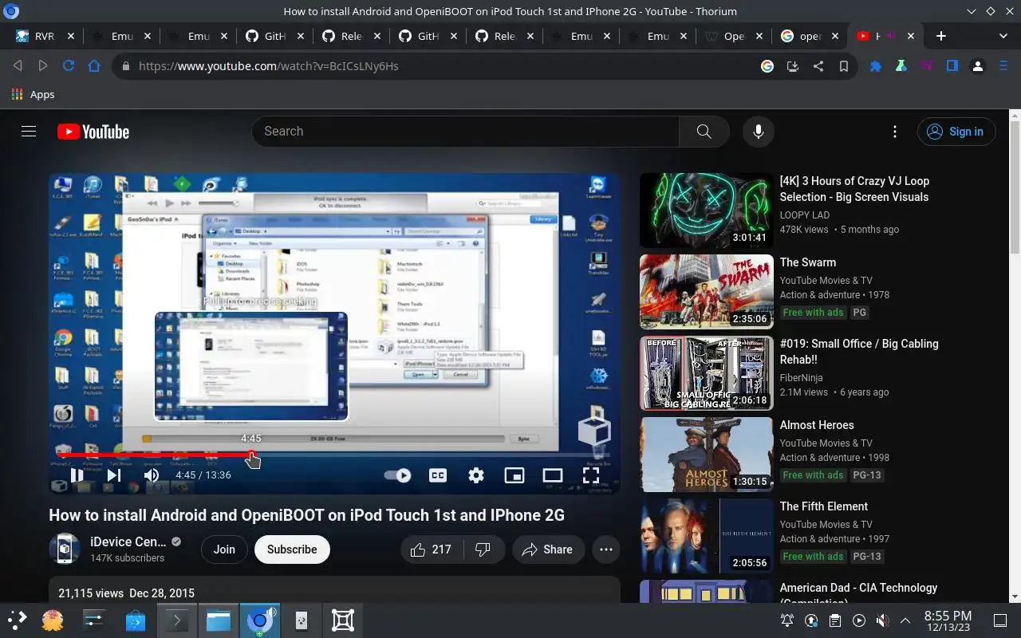Mute the video volume
The image size is (1021, 638).
[152, 475]
